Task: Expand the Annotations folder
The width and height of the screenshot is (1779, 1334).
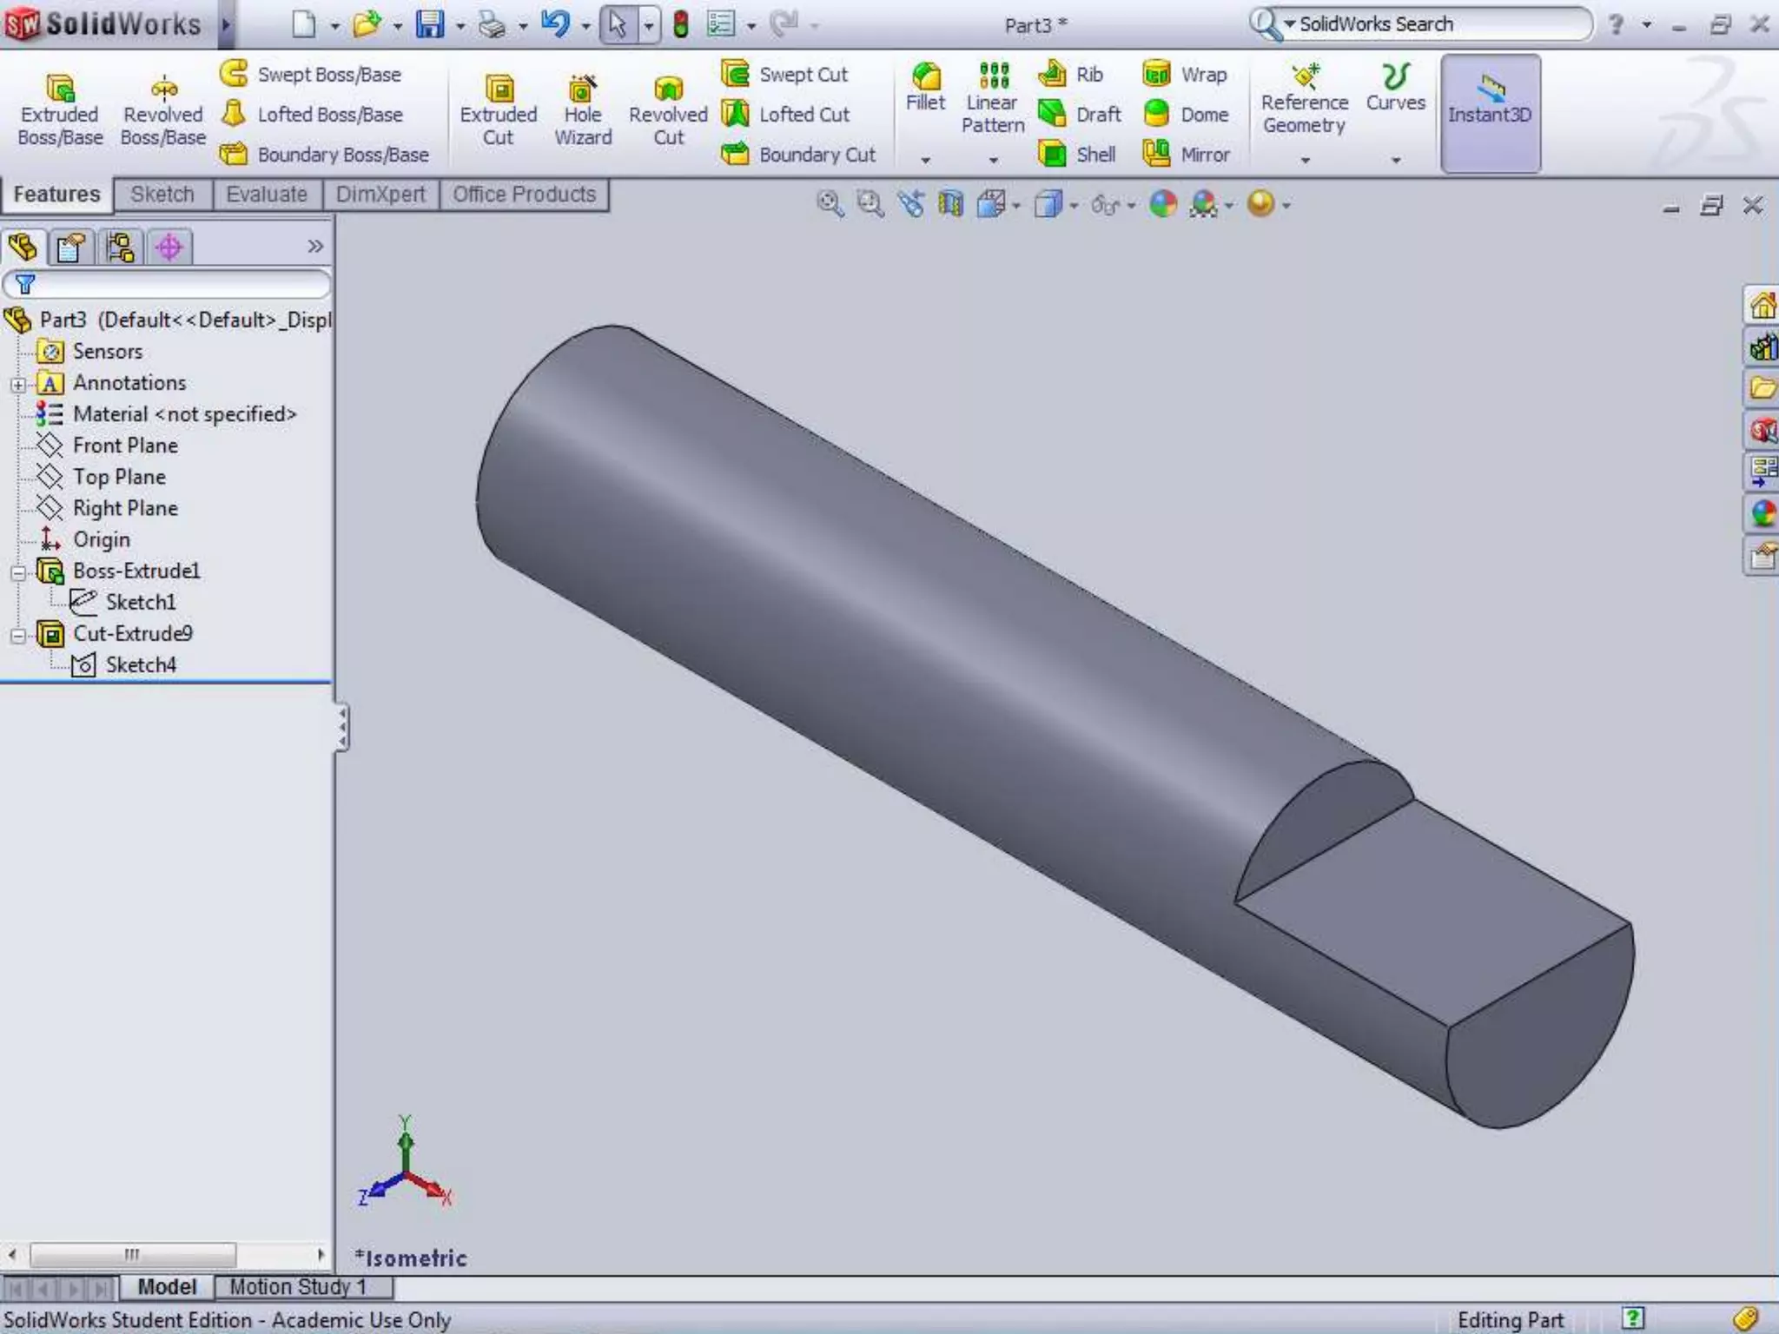Action: pyautogui.click(x=18, y=384)
